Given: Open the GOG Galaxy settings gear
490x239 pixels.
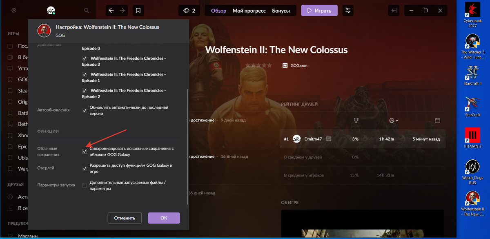Looking at the screenshot, I should 14,10.
